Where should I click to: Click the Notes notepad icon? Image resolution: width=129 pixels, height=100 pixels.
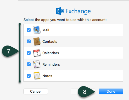click(37, 75)
